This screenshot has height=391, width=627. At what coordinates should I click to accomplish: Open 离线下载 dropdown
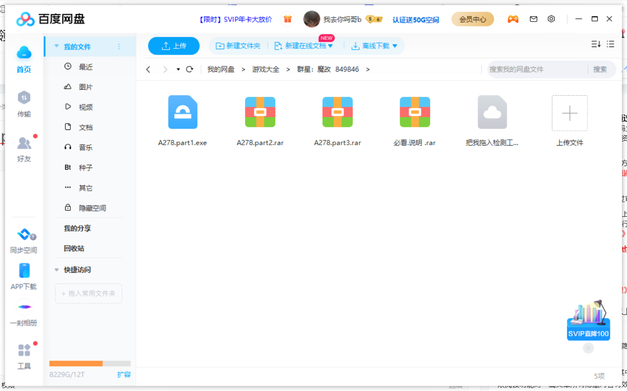pos(374,46)
